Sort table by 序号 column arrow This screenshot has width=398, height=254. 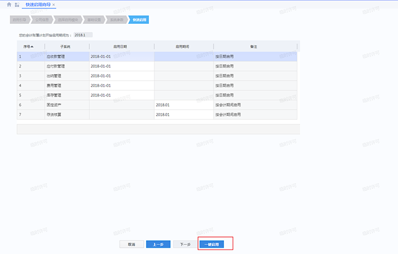click(32, 47)
